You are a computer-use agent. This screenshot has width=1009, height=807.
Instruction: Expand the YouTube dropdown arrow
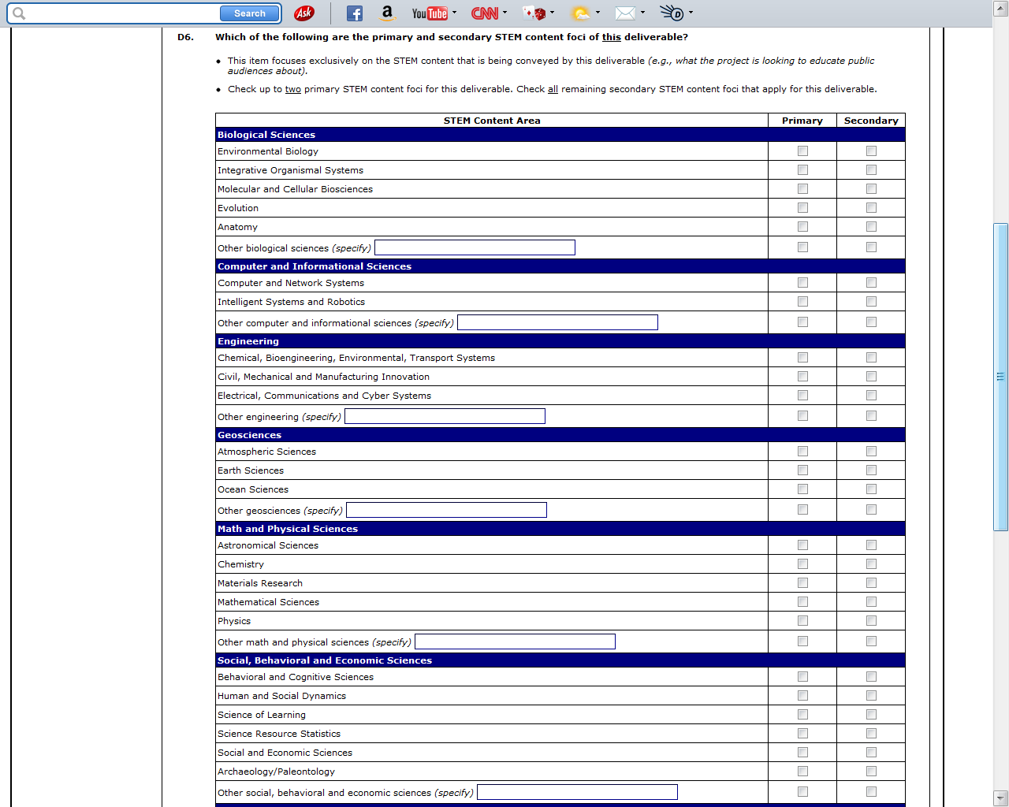pos(455,13)
